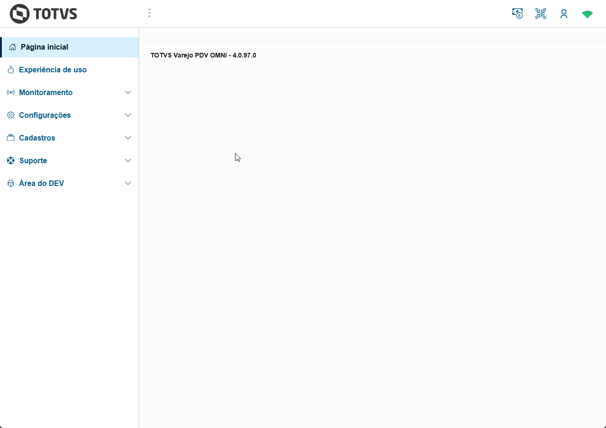
Task: Open the Configurações menu label
Action: pos(45,115)
